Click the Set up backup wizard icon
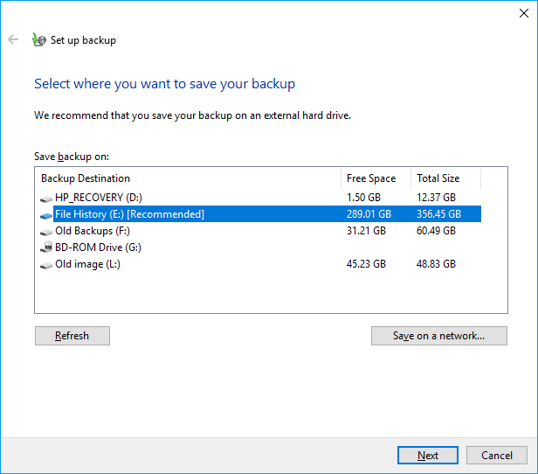The image size is (538, 474). (38, 39)
